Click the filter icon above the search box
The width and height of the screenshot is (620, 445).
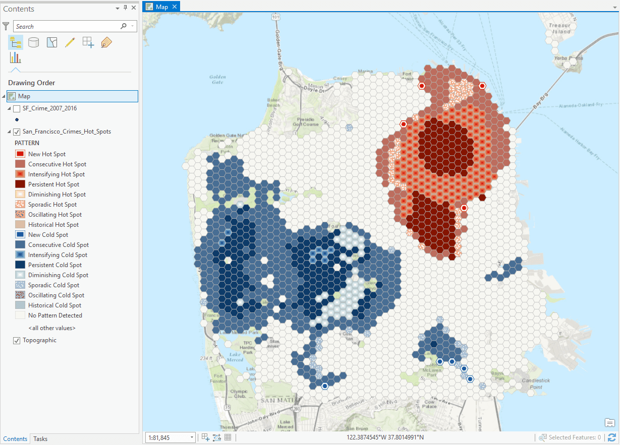click(x=6, y=26)
